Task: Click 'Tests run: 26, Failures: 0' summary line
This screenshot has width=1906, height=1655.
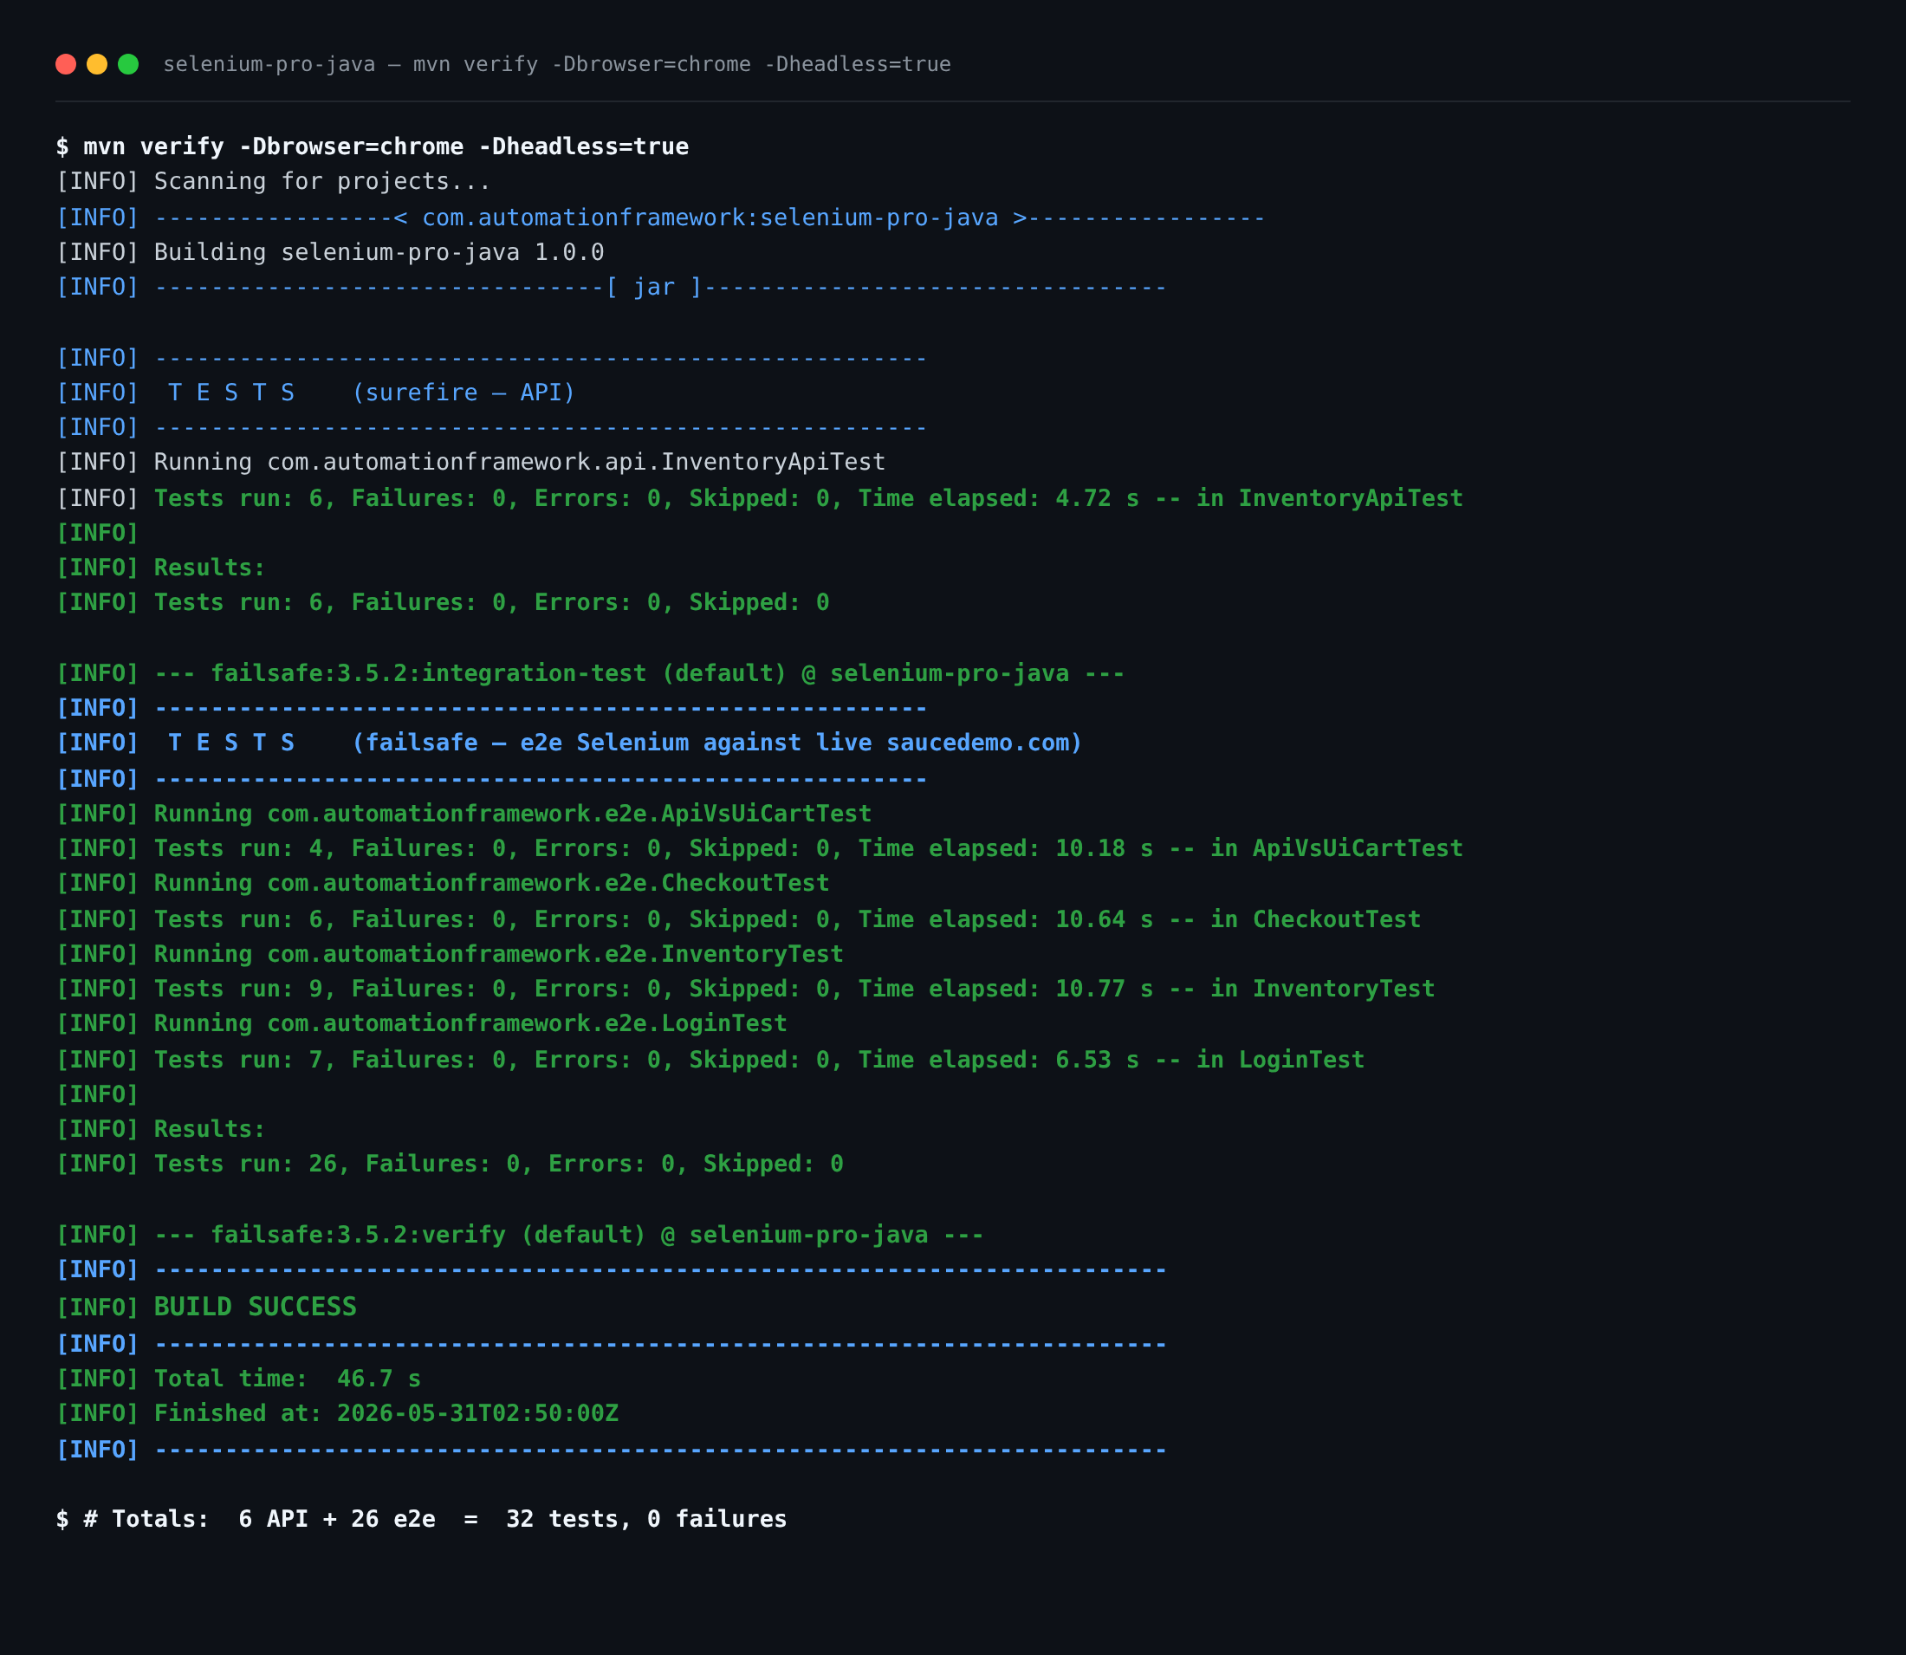Action: (450, 1164)
